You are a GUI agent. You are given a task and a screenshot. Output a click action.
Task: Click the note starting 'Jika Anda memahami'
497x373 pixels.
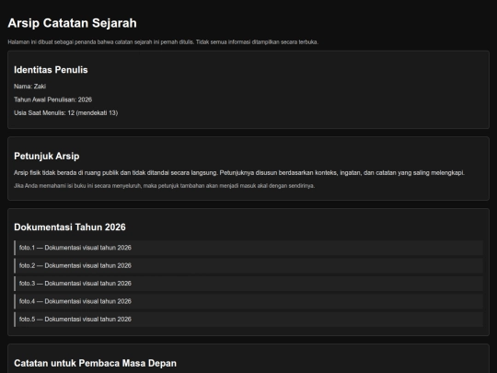(164, 186)
